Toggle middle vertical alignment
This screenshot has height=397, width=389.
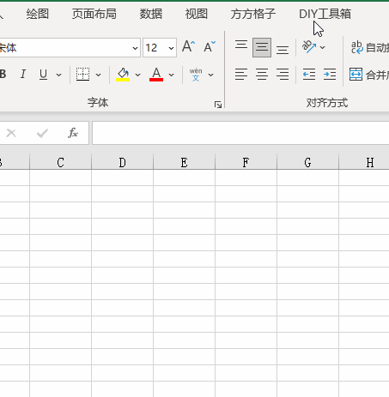pos(262,47)
